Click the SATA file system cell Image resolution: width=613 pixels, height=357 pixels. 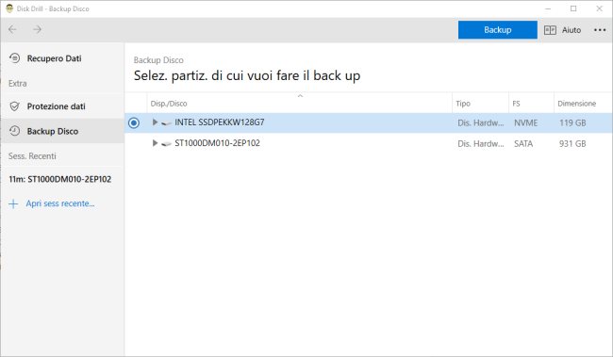point(523,144)
